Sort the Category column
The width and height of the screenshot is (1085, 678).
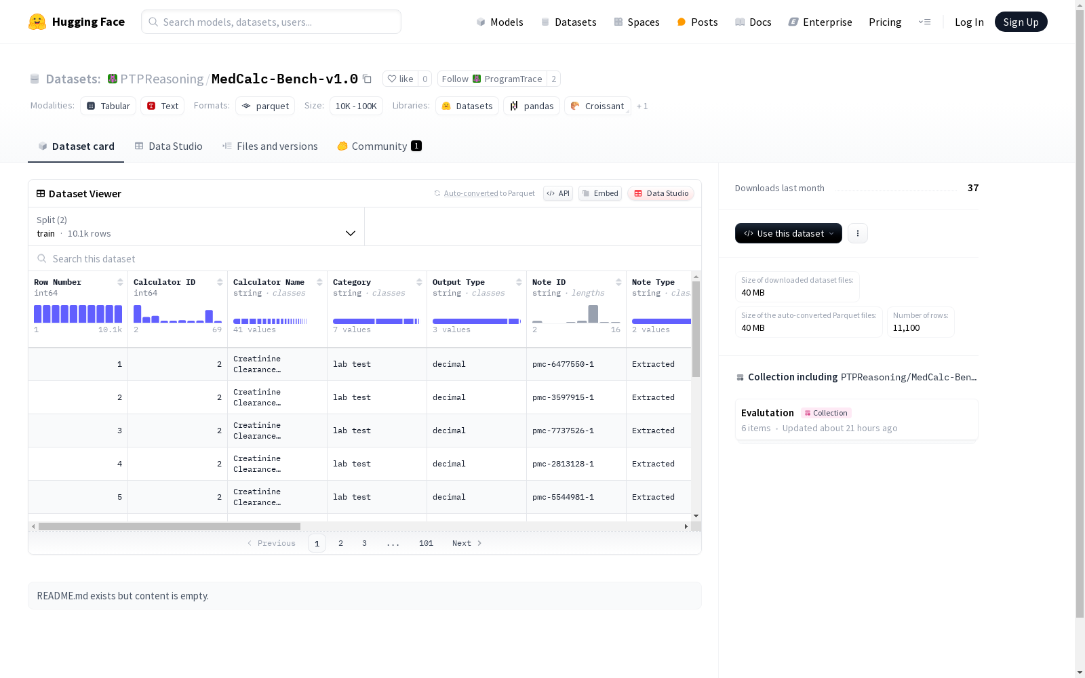tap(419, 282)
